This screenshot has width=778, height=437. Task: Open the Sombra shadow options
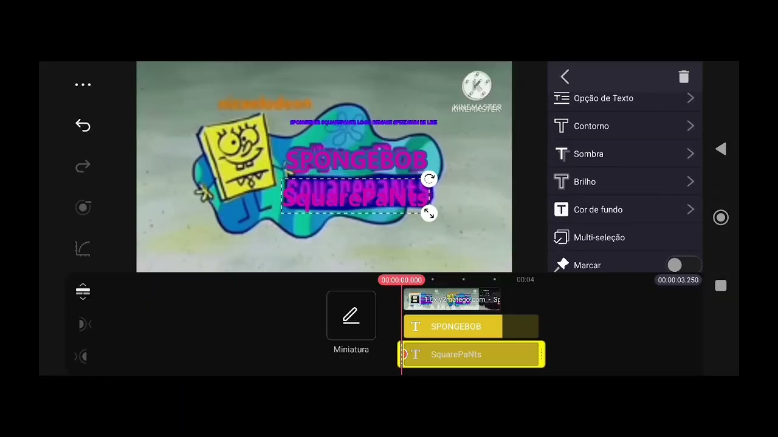625,154
